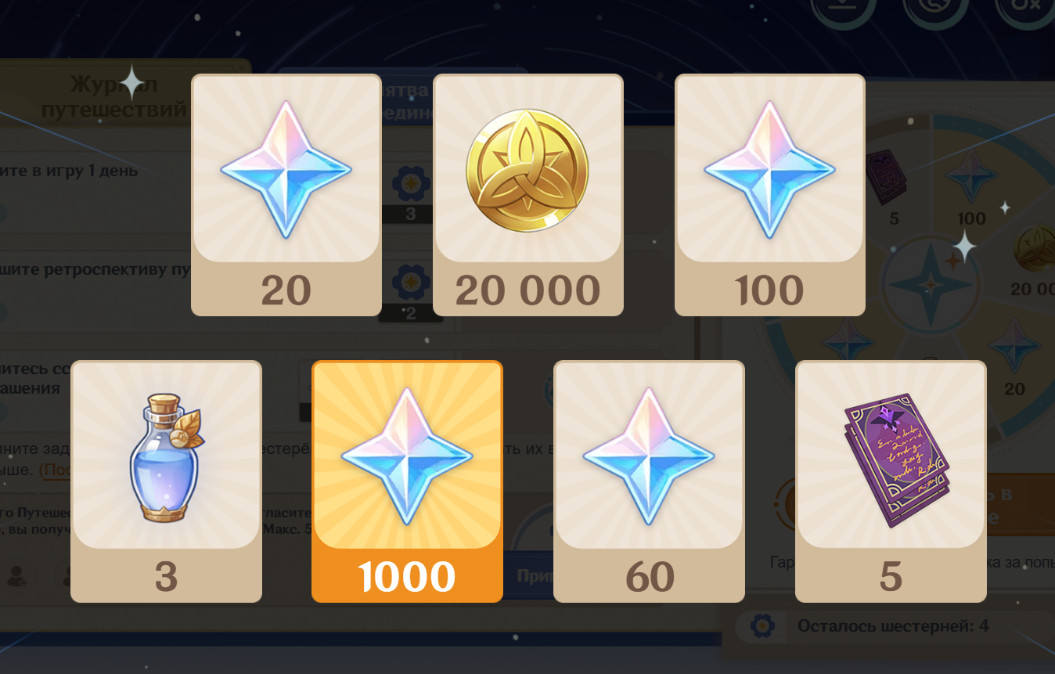The image size is (1055, 674).
Task: Click the 20 Primogems reward card
Action: click(x=286, y=195)
